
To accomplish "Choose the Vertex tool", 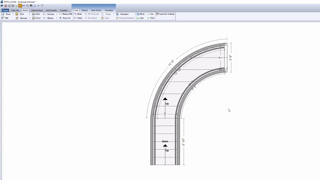I will tap(78, 18).
